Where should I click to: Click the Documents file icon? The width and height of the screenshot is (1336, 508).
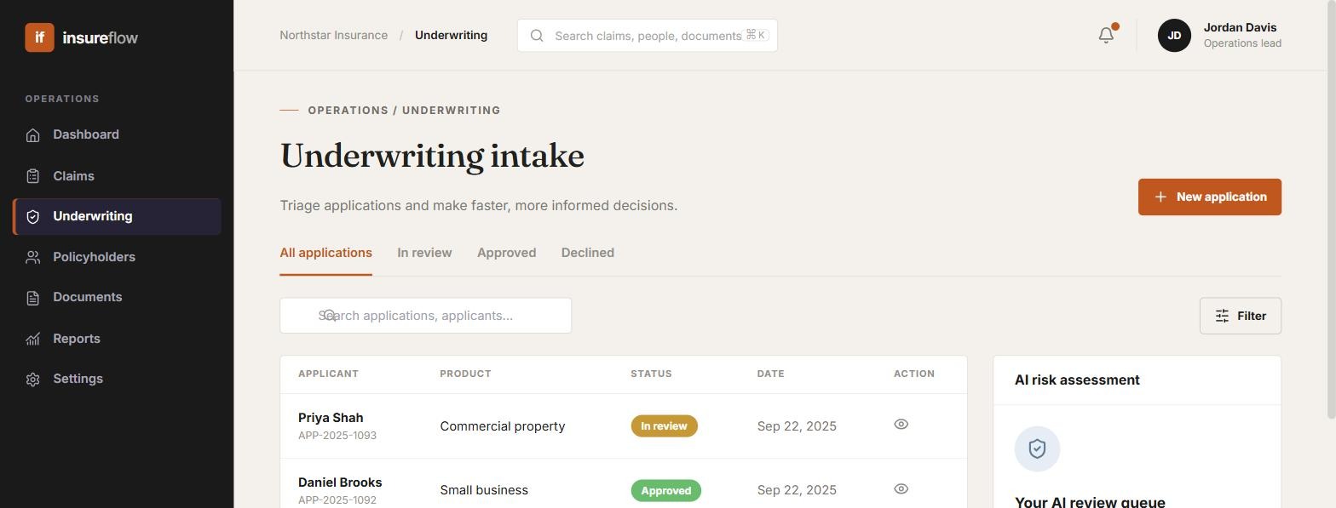tap(32, 298)
